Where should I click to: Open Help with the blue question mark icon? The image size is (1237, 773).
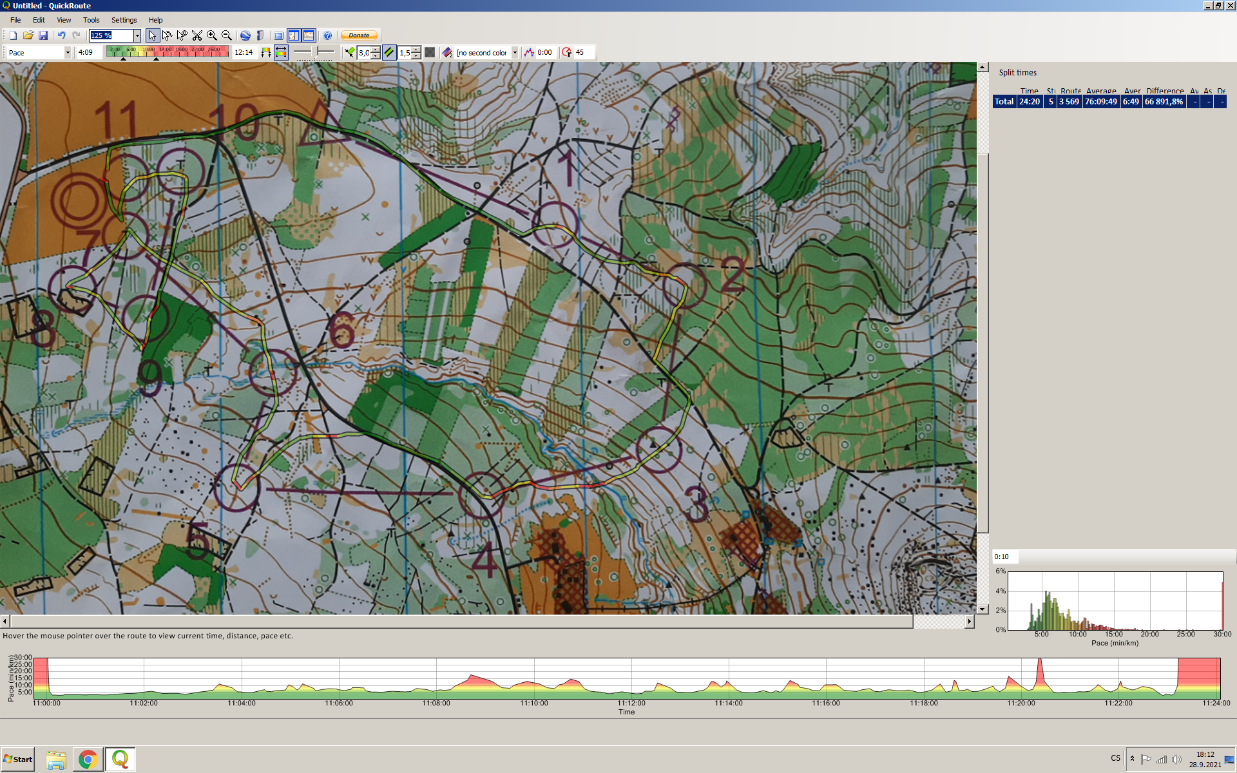point(327,35)
